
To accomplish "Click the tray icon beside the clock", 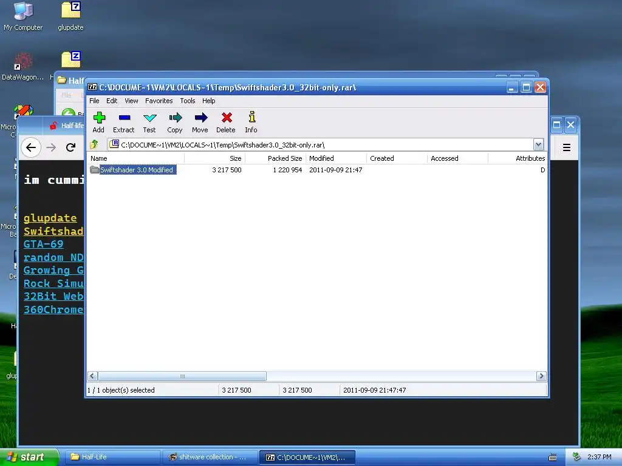I will click(577, 457).
